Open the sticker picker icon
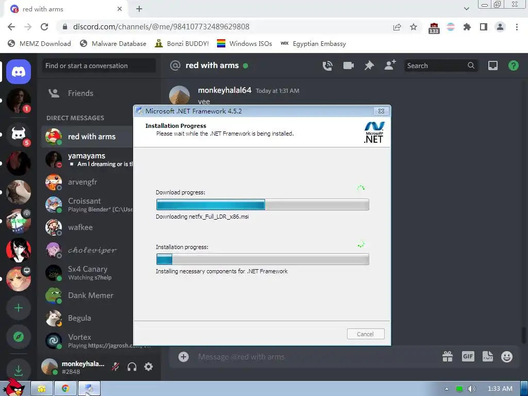 [x=488, y=356]
